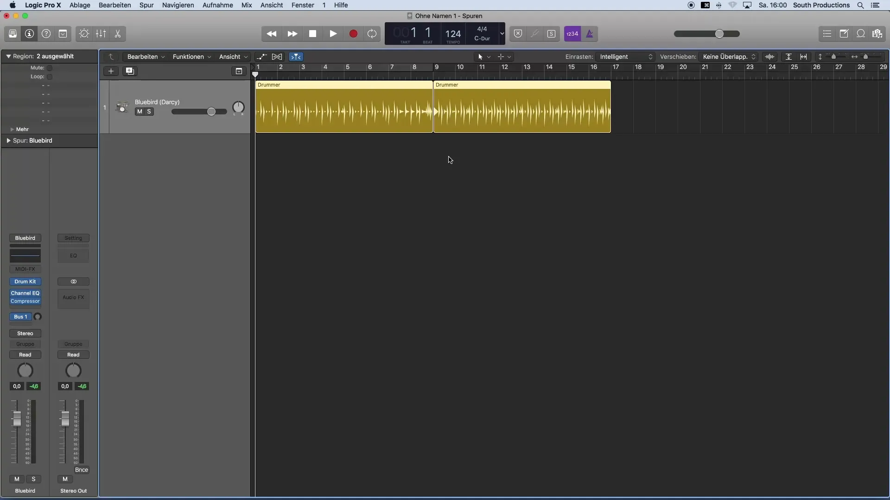Viewport: 890px width, 500px height.
Task: Toggle the Flex show/hide button
Action: point(277,57)
